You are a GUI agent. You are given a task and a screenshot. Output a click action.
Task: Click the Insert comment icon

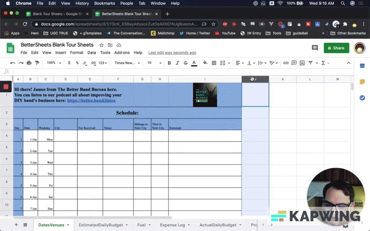(x=294, y=63)
